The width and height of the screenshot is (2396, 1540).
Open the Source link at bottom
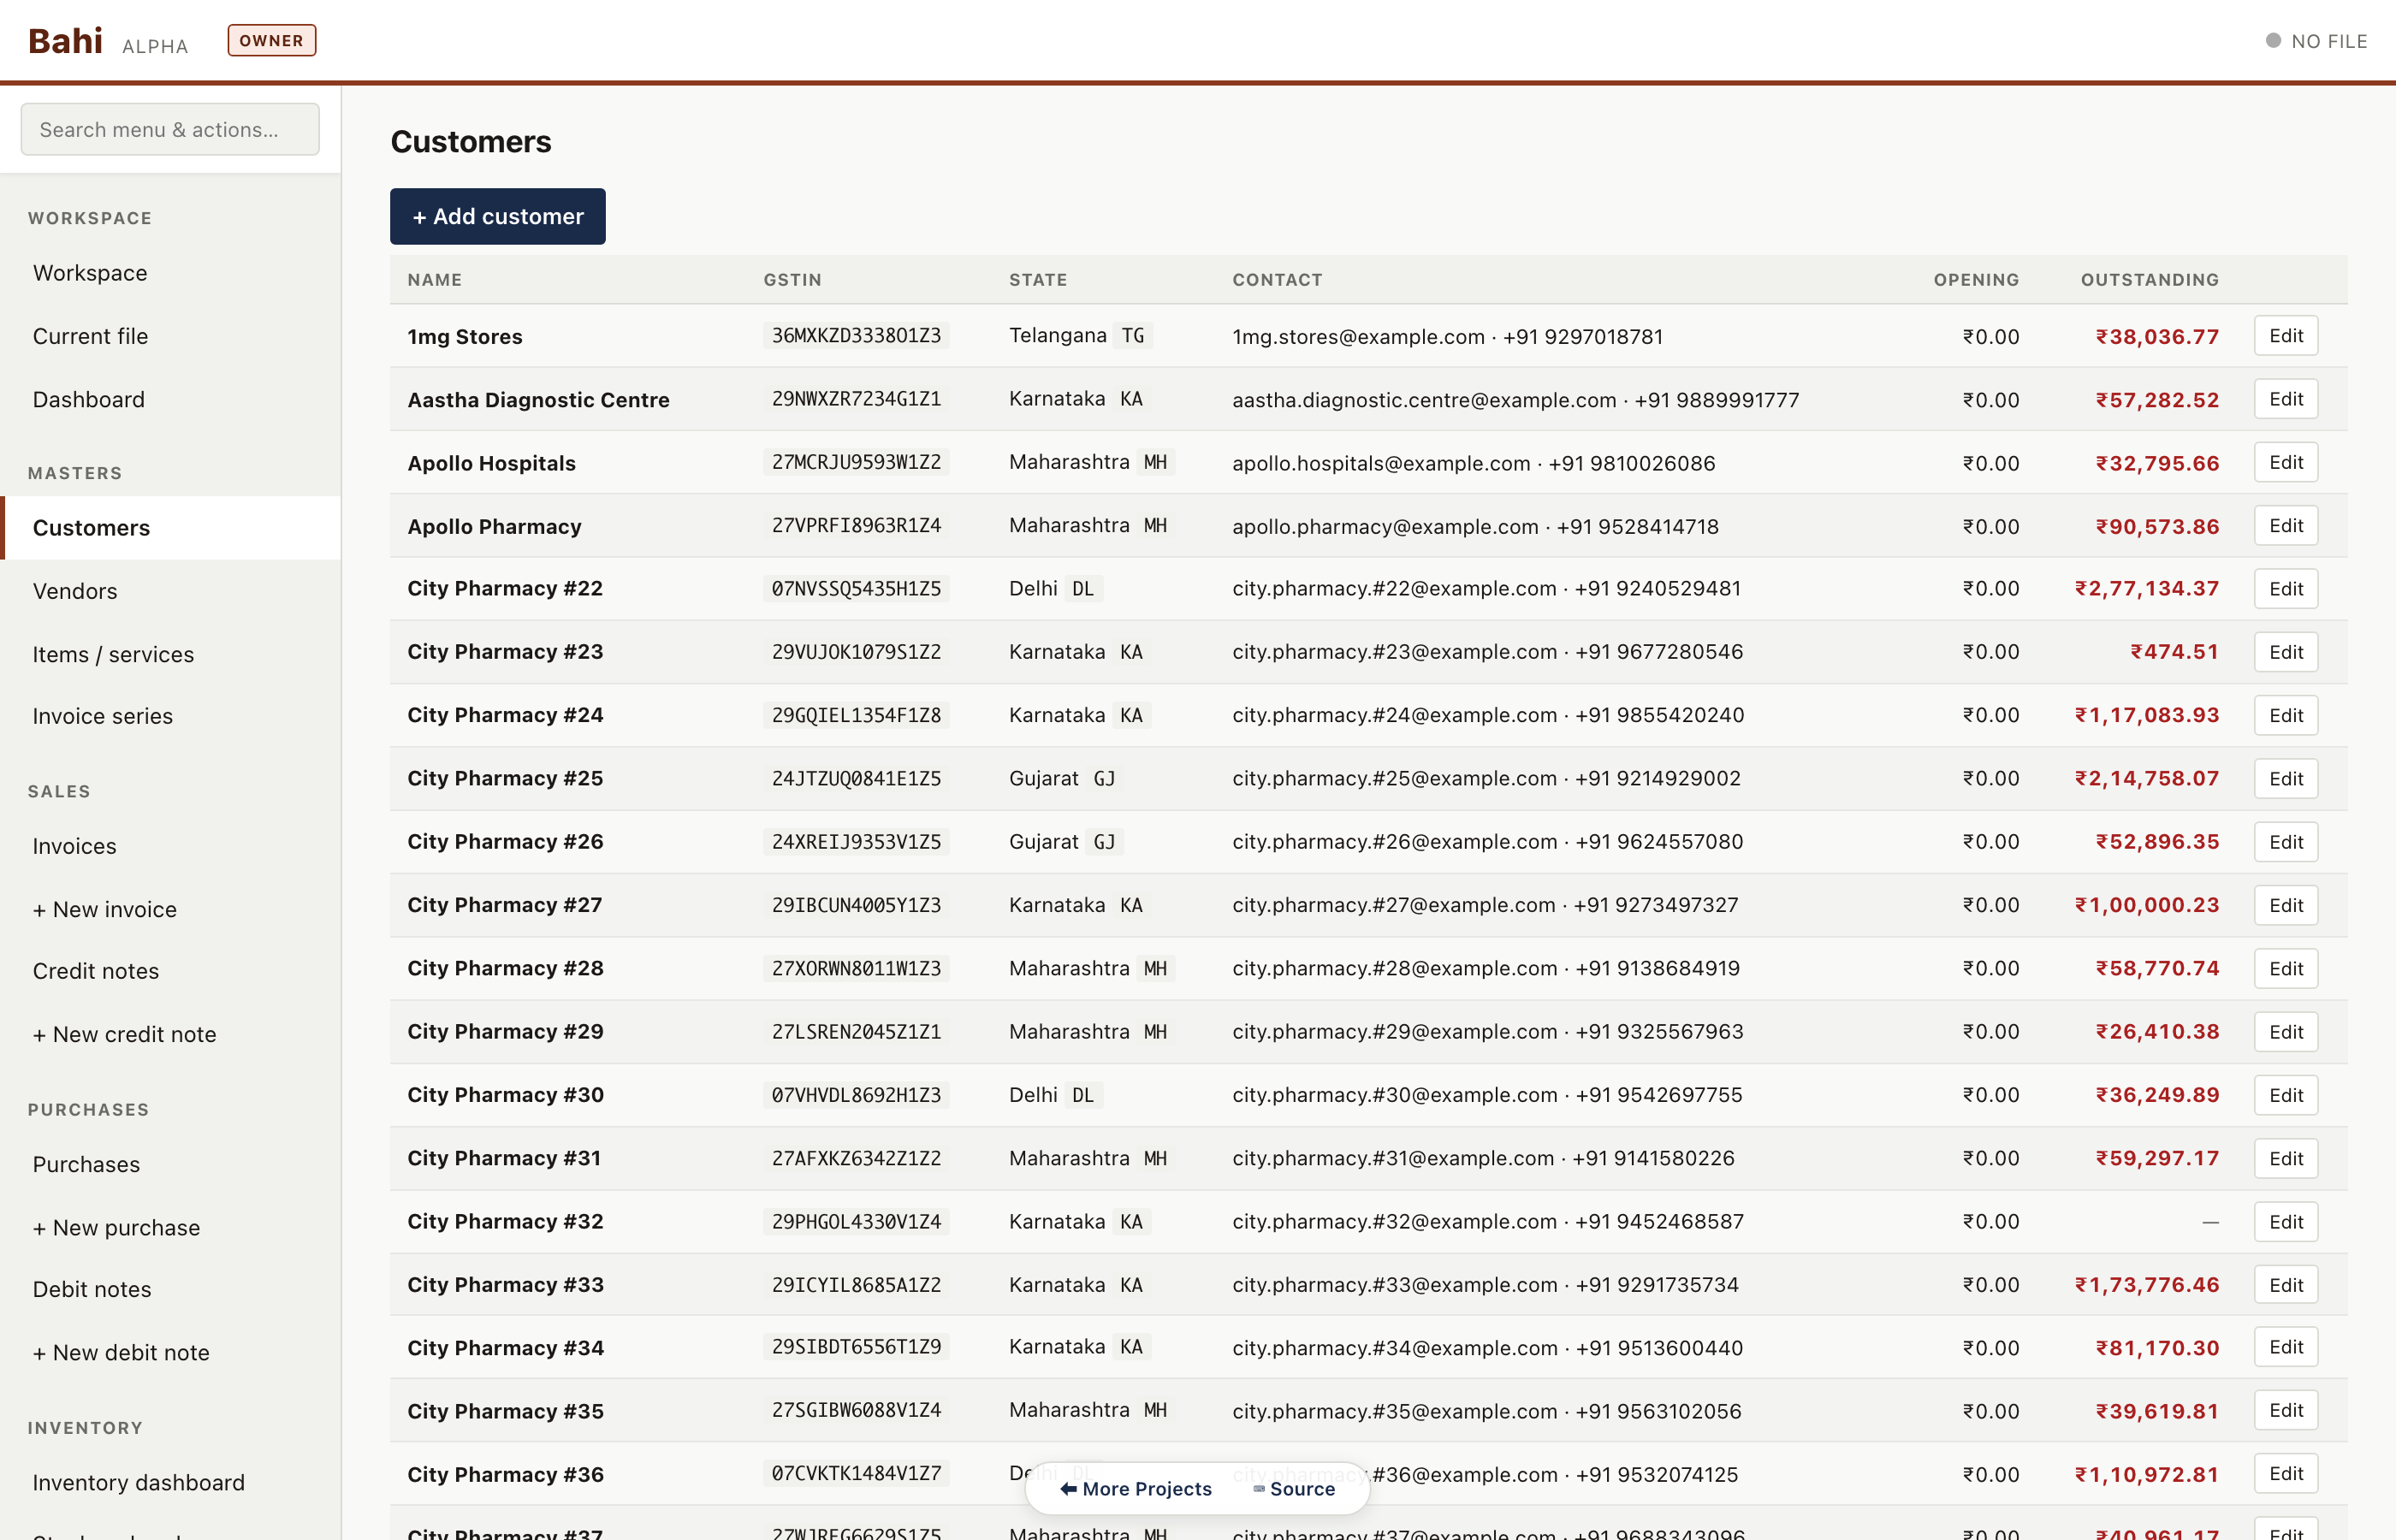pyautogui.click(x=1294, y=1489)
